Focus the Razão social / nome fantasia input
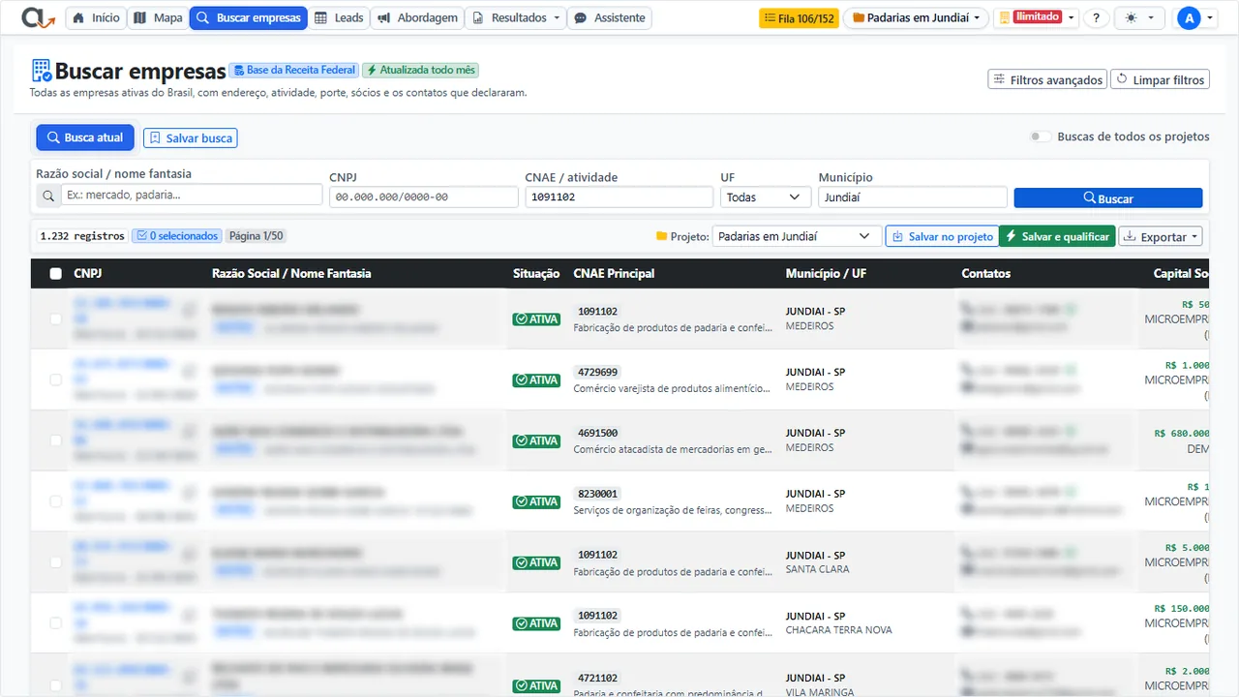 (192, 196)
